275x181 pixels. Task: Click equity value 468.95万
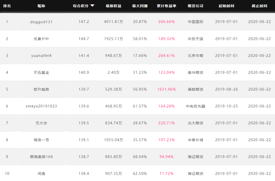tap(113, 106)
